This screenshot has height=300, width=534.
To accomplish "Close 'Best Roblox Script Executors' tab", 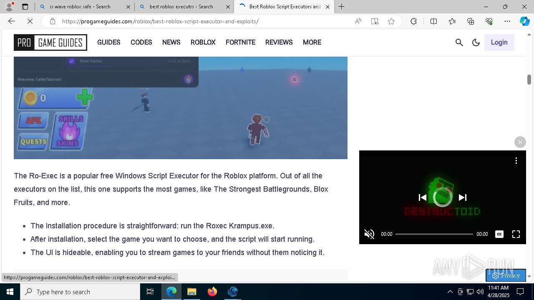I will click(327, 7).
